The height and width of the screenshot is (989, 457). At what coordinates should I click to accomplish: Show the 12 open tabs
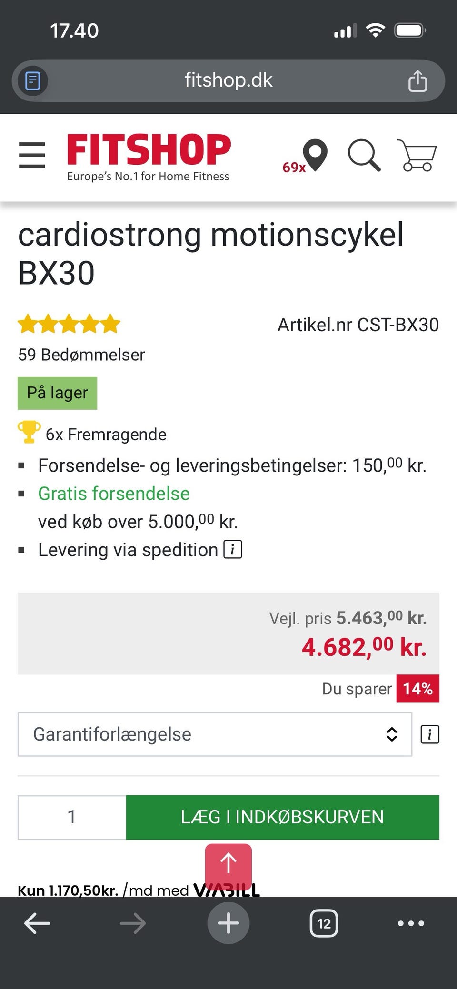point(324,923)
